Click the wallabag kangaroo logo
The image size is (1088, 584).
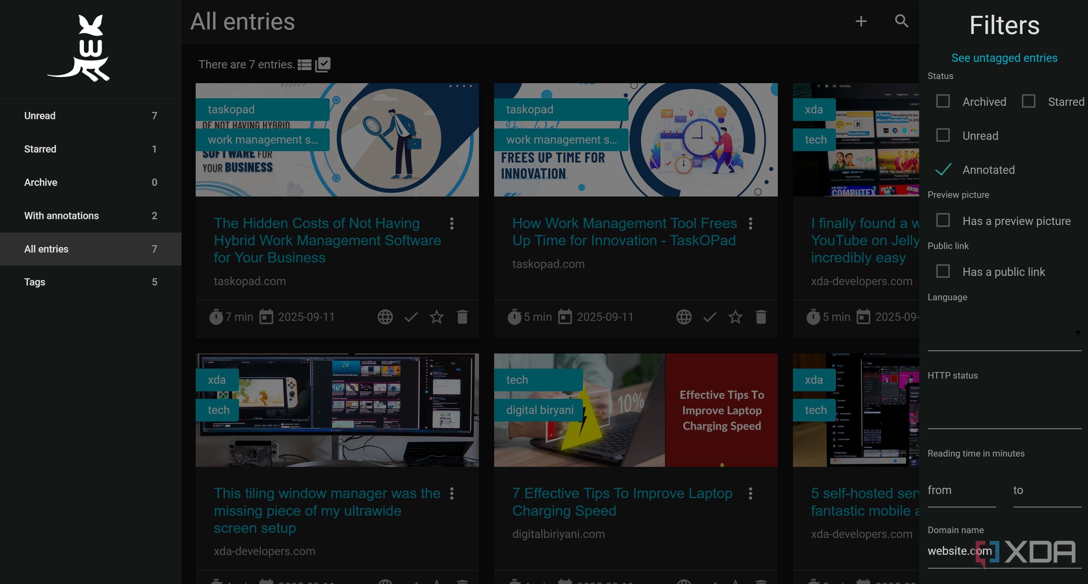[78, 48]
